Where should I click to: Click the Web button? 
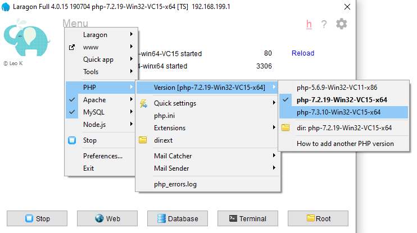(x=107, y=218)
